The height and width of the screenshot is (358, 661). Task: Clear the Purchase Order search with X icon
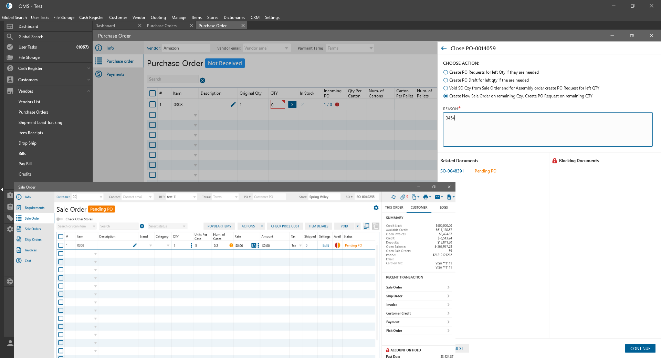click(x=202, y=81)
